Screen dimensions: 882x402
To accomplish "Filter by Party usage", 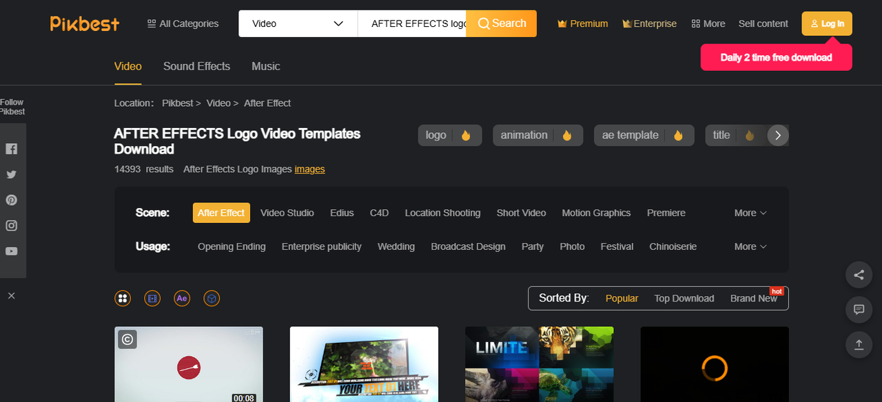I will 533,246.
